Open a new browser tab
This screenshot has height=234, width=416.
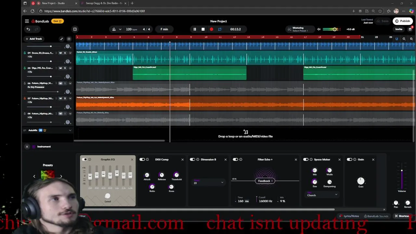132,3
